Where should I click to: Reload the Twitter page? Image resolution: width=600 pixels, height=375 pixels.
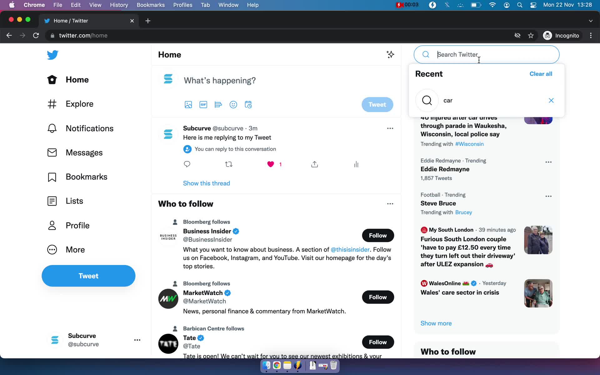36,36
